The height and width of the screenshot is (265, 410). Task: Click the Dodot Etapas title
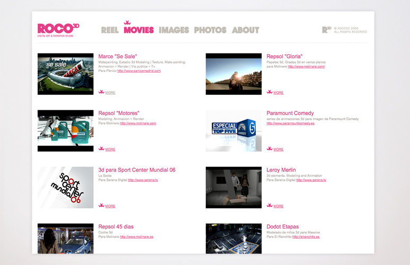point(282,227)
